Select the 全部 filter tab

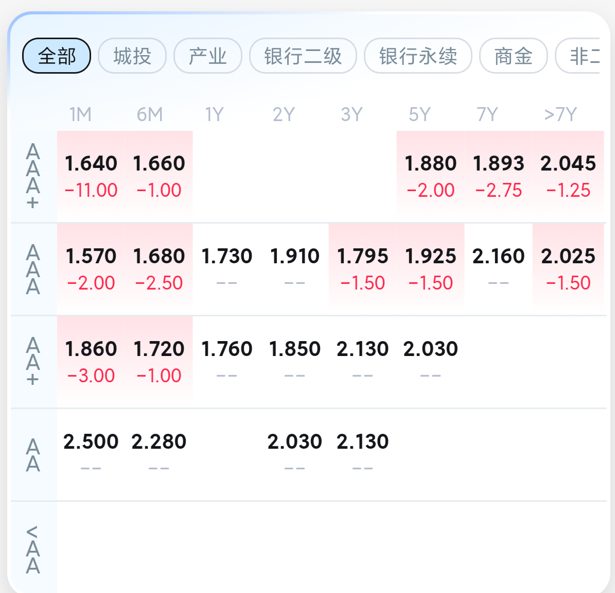57,56
